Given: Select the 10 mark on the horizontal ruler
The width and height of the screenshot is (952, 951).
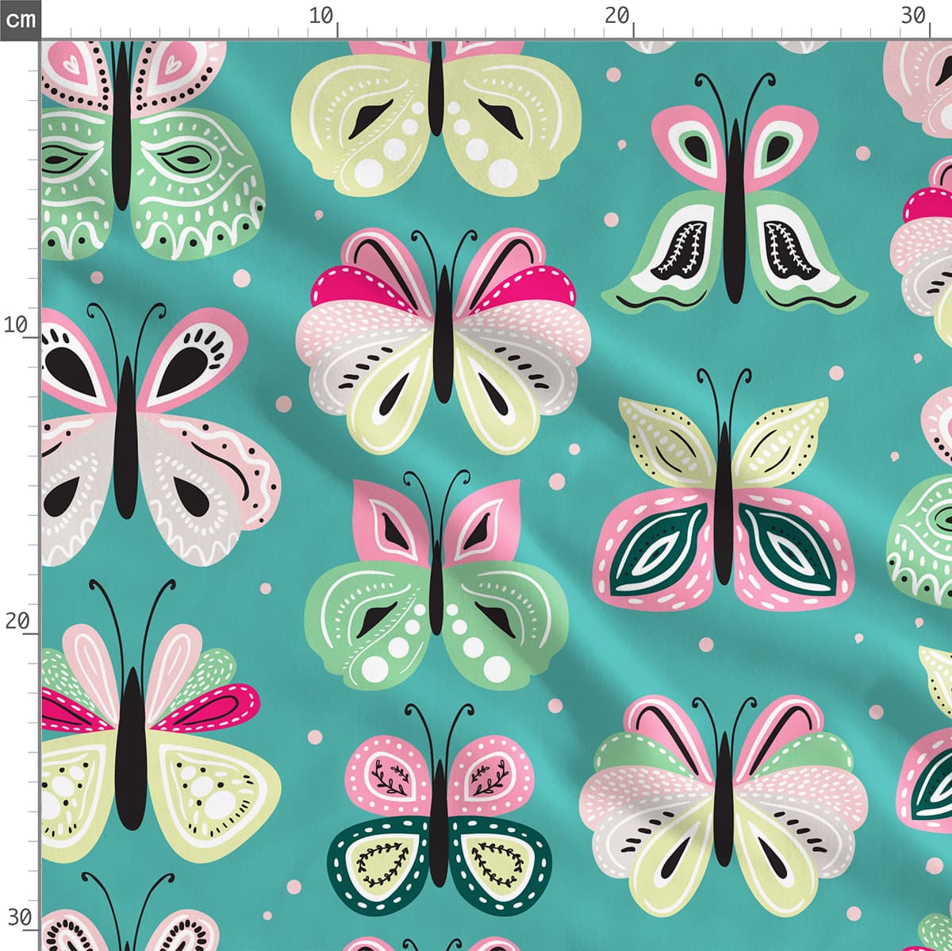Looking at the screenshot, I should (x=321, y=15).
